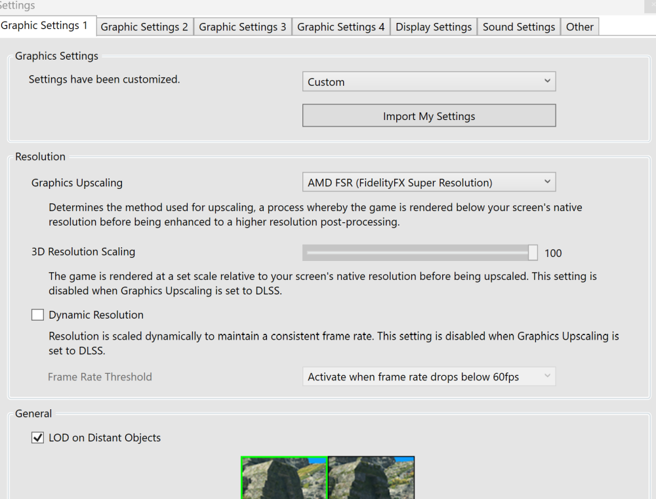Click the Dynamic Resolution label text
The image size is (656, 499).
click(96, 315)
